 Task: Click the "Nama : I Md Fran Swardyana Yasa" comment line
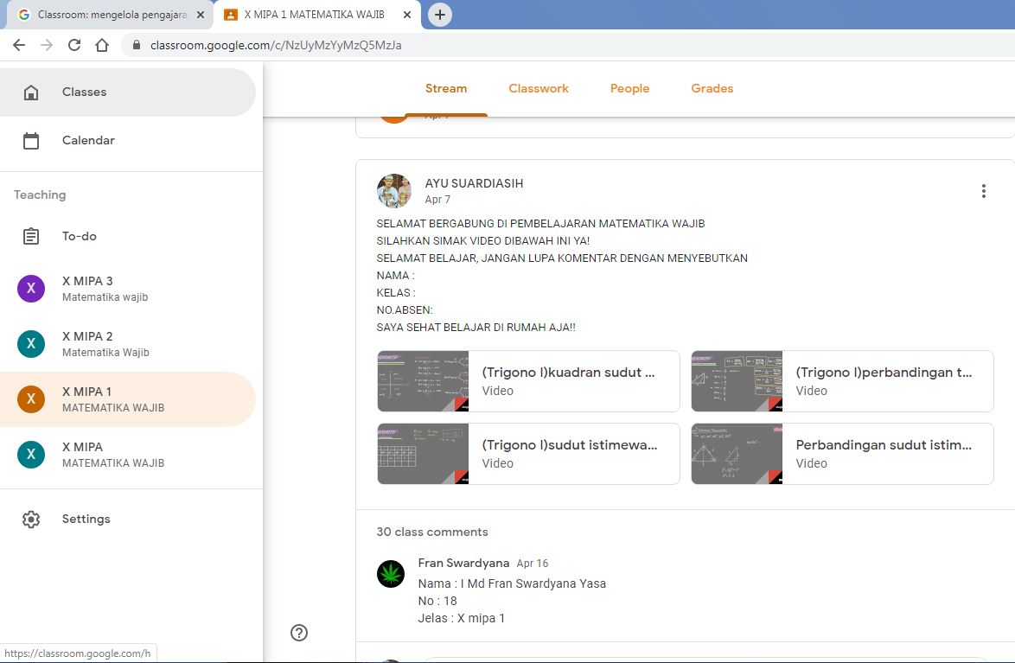coord(512,583)
